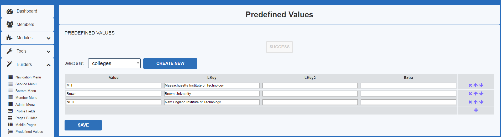
Task: Open Profile Fields builder
Action: 25,111
